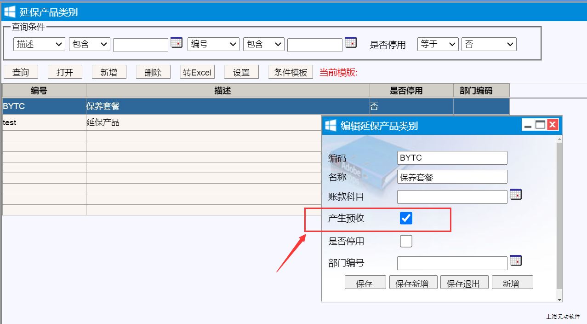Click lookup icon next to 部门编号 field
Image resolution: width=587 pixels, height=324 pixels.
click(516, 261)
